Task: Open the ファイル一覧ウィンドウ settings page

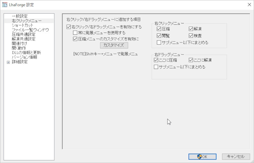Action: (x=30, y=30)
